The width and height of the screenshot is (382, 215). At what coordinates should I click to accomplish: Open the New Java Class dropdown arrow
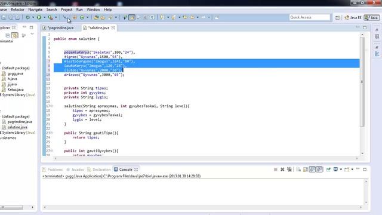88,17
